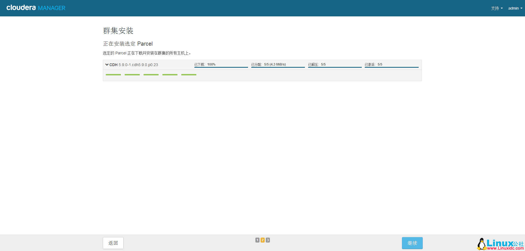Click the 返回 button

(113, 243)
